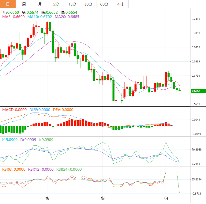The image size is (206, 204).
Task: Open the 4时 four-hour chart tab
Action: point(120,4)
